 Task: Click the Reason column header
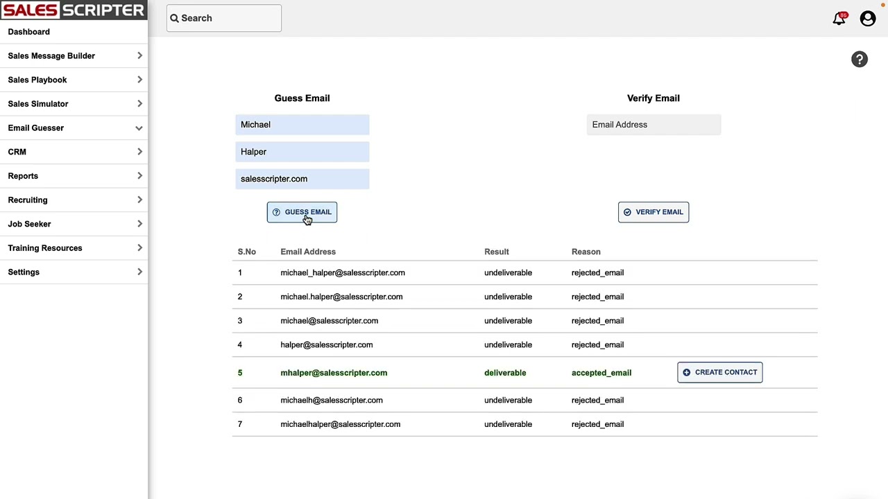pyautogui.click(x=586, y=252)
